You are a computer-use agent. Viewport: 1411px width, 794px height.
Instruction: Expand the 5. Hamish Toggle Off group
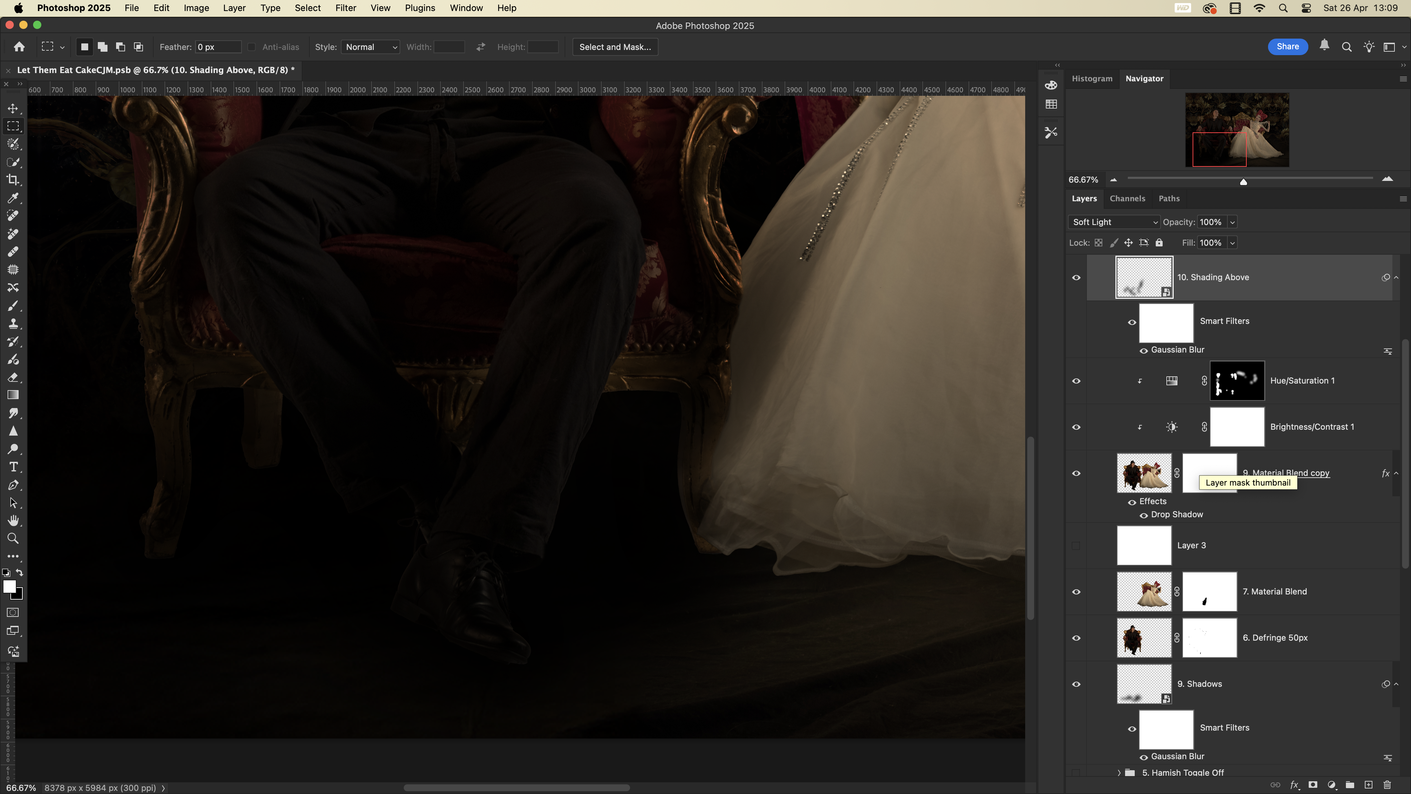click(1119, 773)
